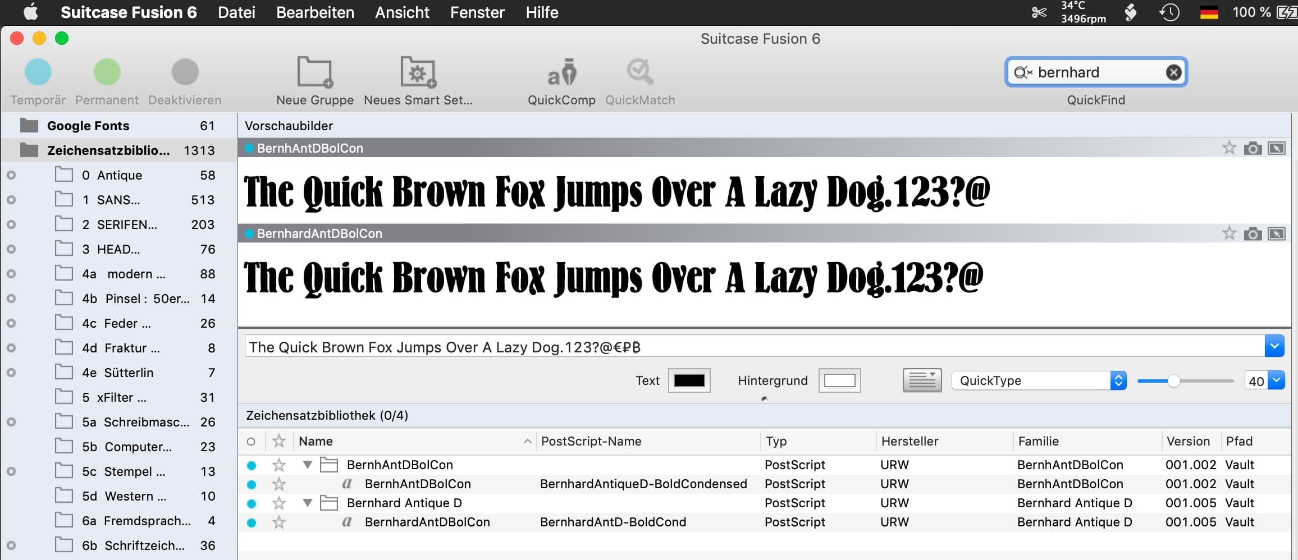The width and height of the screenshot is (1298, 560).
Task: Sort by Pfad column header
Action: click(1256, 442)
